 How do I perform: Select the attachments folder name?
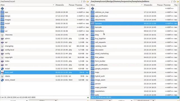100,20
